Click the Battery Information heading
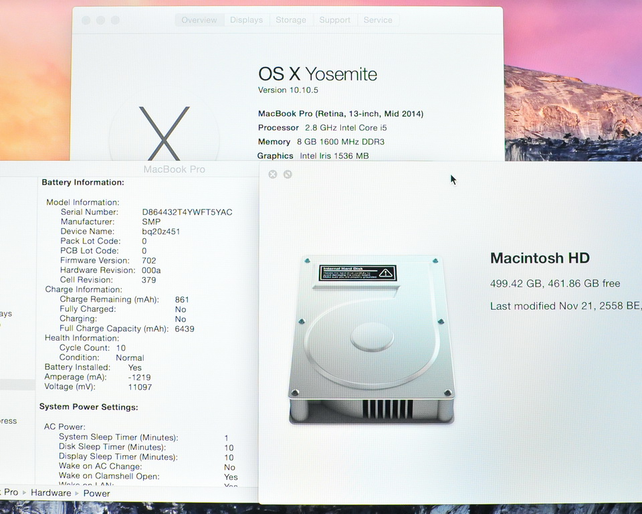Image resolution: width=642 pixels, height=514 pixels. pos(83,183)
